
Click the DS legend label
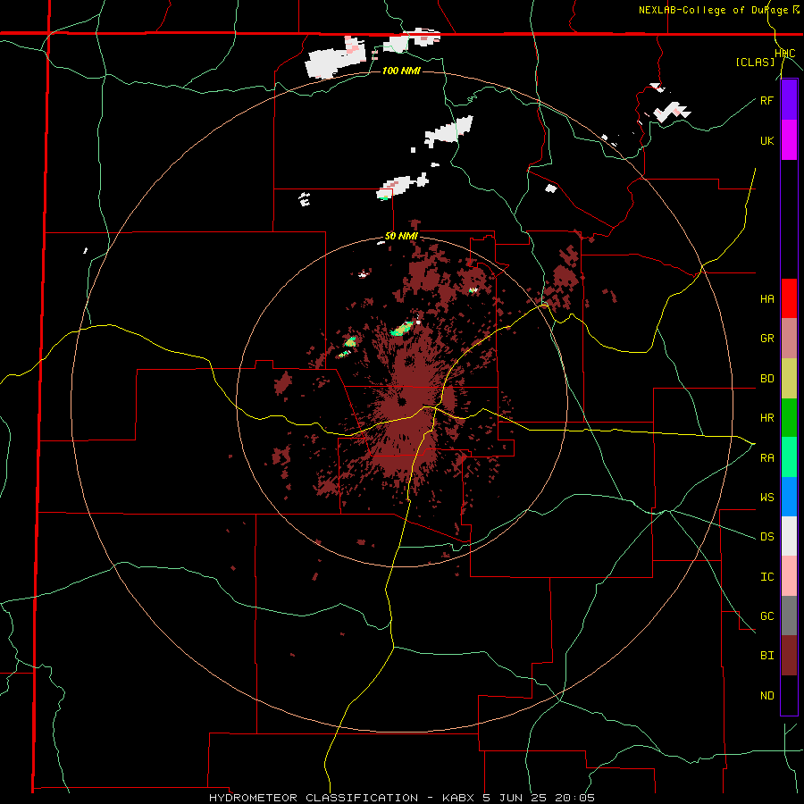[x=766, y=537]
